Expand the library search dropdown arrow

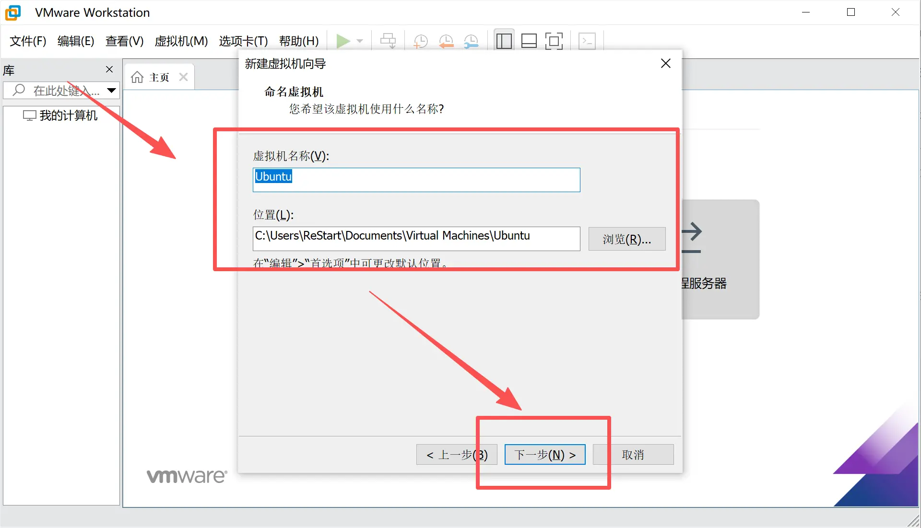tap(112, 90)
